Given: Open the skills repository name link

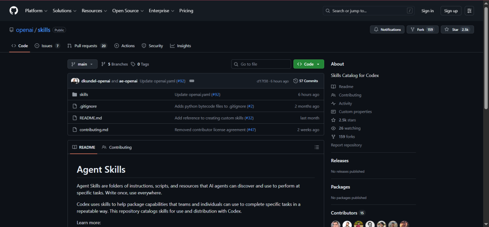Looking at the screenshot, I should (44, 30).
